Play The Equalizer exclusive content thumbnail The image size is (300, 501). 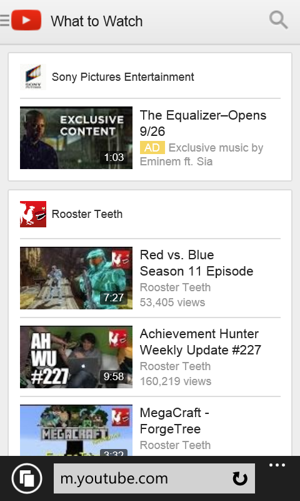point(76,138)
